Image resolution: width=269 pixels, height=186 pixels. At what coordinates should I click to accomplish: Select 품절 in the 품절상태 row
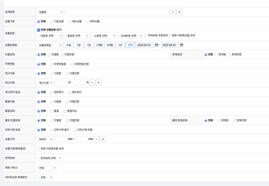(52, 111)
